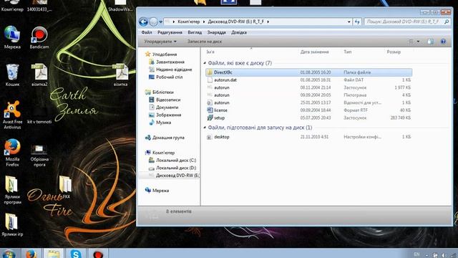Click Бібліотеки in navigation pane
Viewport: 458px width, 258px height.
(x=162, y=92)
